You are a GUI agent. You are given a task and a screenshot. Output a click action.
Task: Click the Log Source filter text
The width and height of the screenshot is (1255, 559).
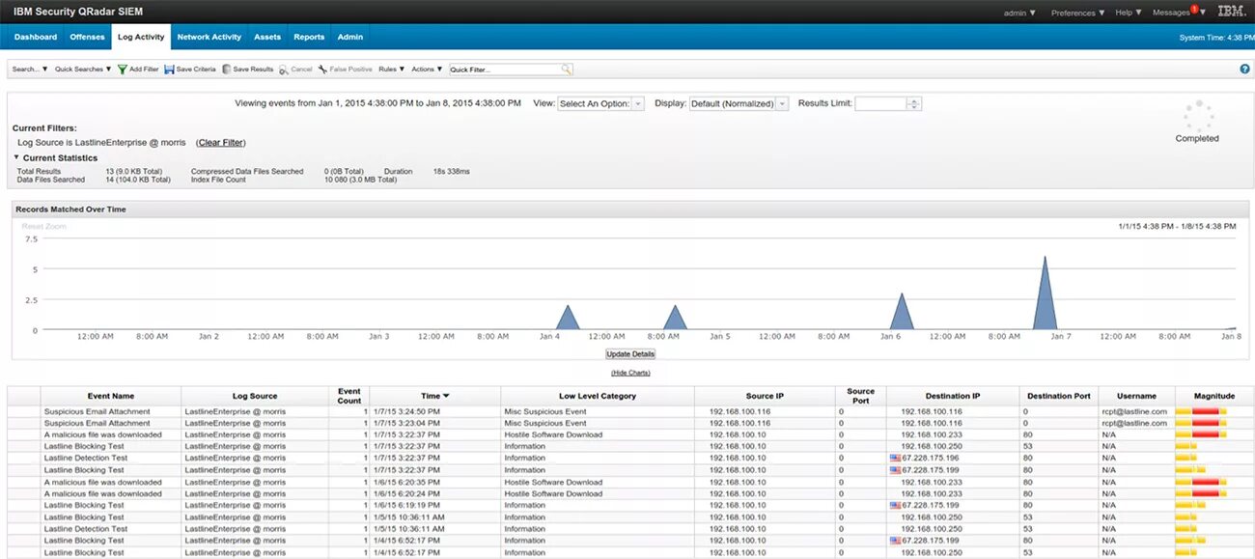[x=101, y=142]
